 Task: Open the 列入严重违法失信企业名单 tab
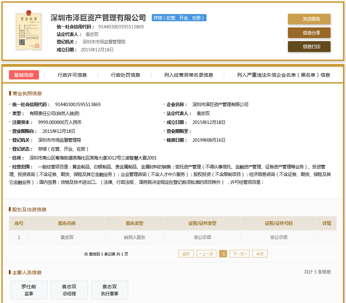point(283,75)
